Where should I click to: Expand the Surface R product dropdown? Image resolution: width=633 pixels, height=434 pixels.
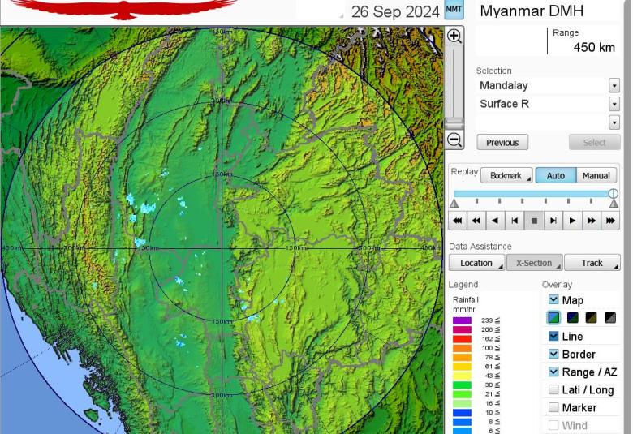coord(614,104)
